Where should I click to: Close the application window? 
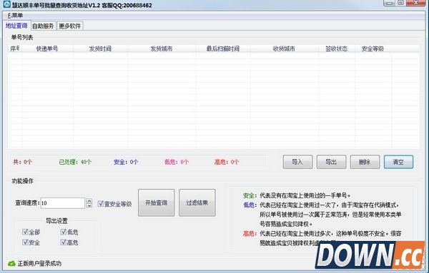click(415, 3)
